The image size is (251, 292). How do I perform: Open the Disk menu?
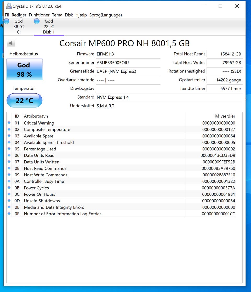tap(69, 15)
